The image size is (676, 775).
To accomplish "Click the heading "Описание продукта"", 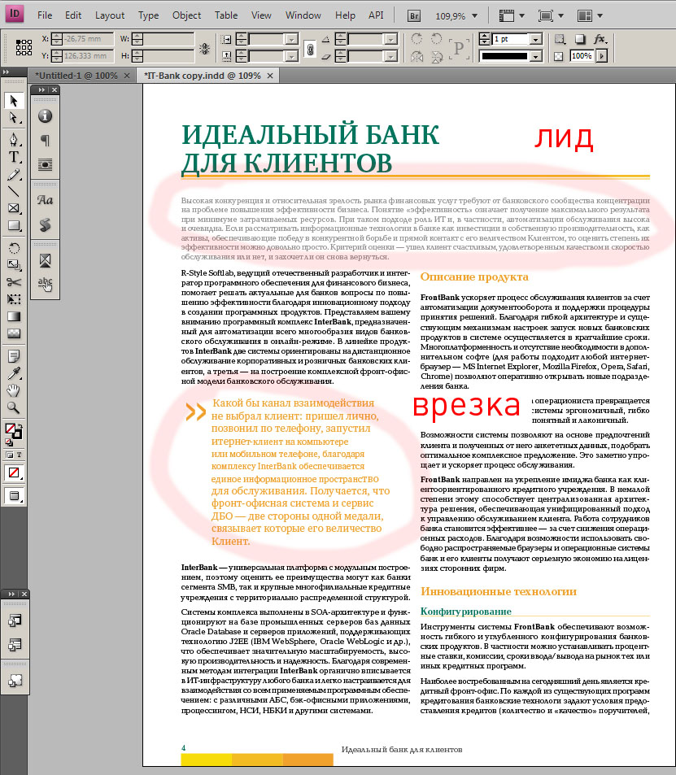I will click(474, 276).
